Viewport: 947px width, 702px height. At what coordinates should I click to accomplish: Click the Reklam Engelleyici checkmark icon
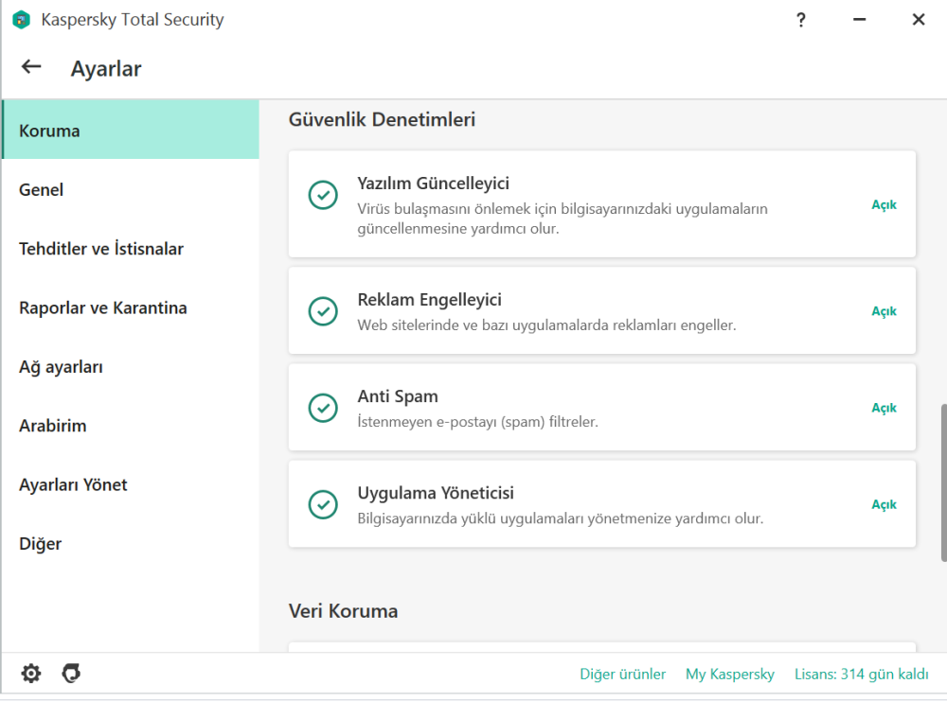click(323, 311)
